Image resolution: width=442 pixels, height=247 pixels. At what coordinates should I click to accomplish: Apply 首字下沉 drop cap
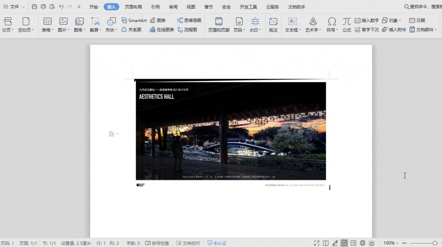click(366, 30)
